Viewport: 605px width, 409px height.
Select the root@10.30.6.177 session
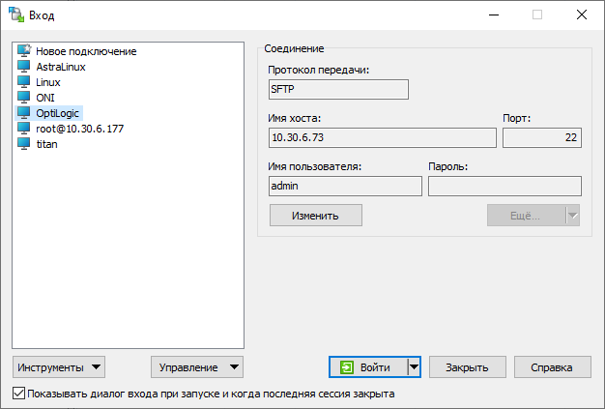[x=80, y=129]
